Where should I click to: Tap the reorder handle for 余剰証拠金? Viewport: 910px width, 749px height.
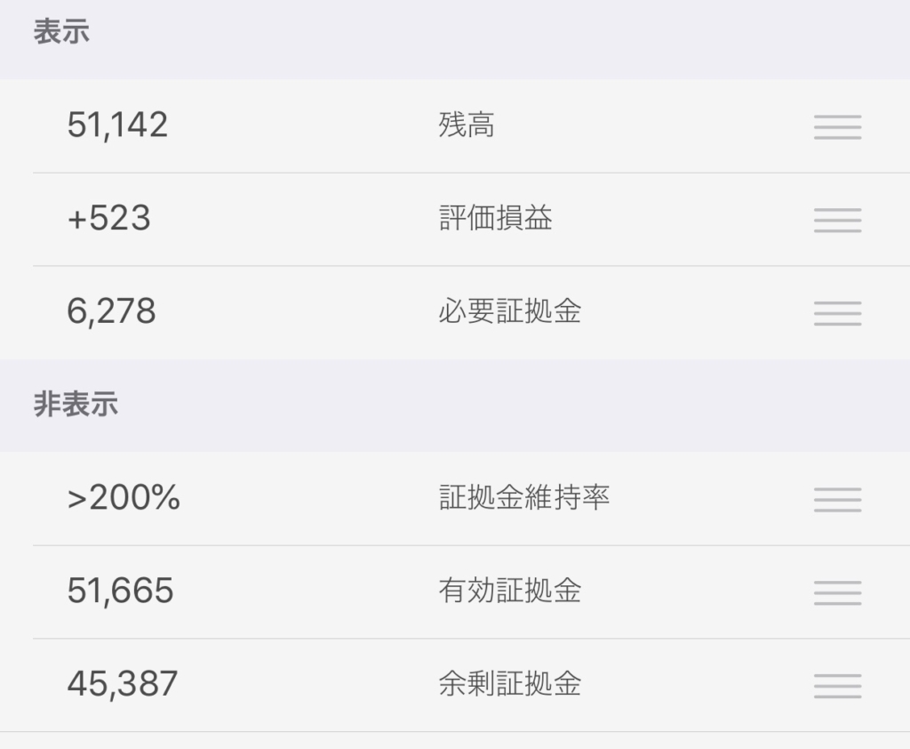[x=837, y=686]
